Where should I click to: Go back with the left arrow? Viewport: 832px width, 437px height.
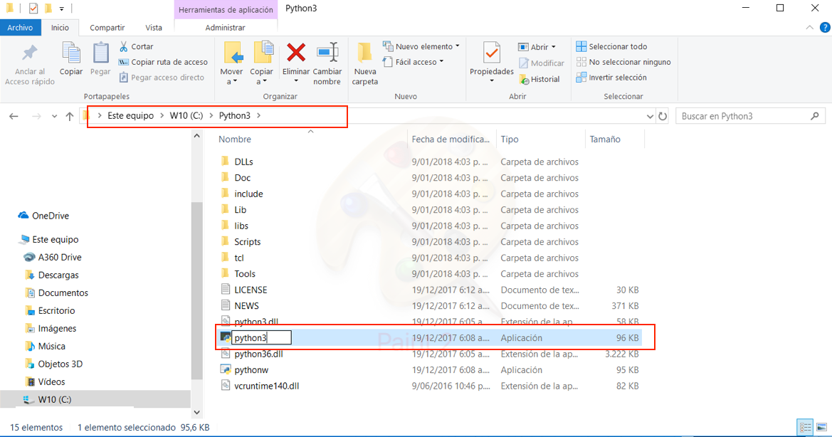tap(14, 116)
